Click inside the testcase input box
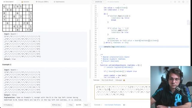This screenshot has width=192, height=108. pos(122,92)
